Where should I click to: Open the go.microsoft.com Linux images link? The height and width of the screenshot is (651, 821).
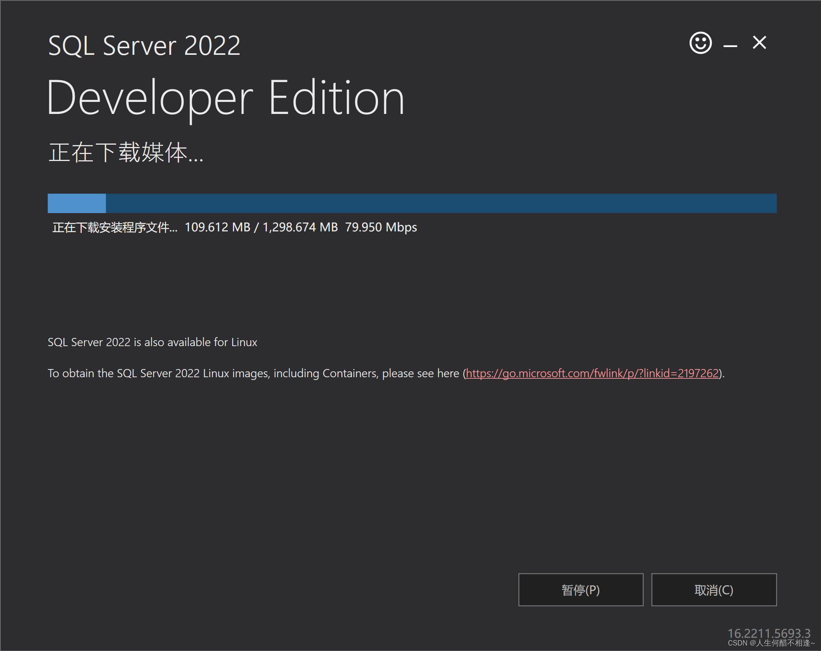click(x=592, y=373)
